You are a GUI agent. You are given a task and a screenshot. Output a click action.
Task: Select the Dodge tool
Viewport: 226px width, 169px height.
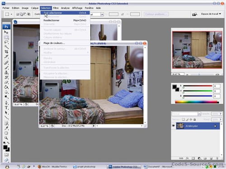6,97
